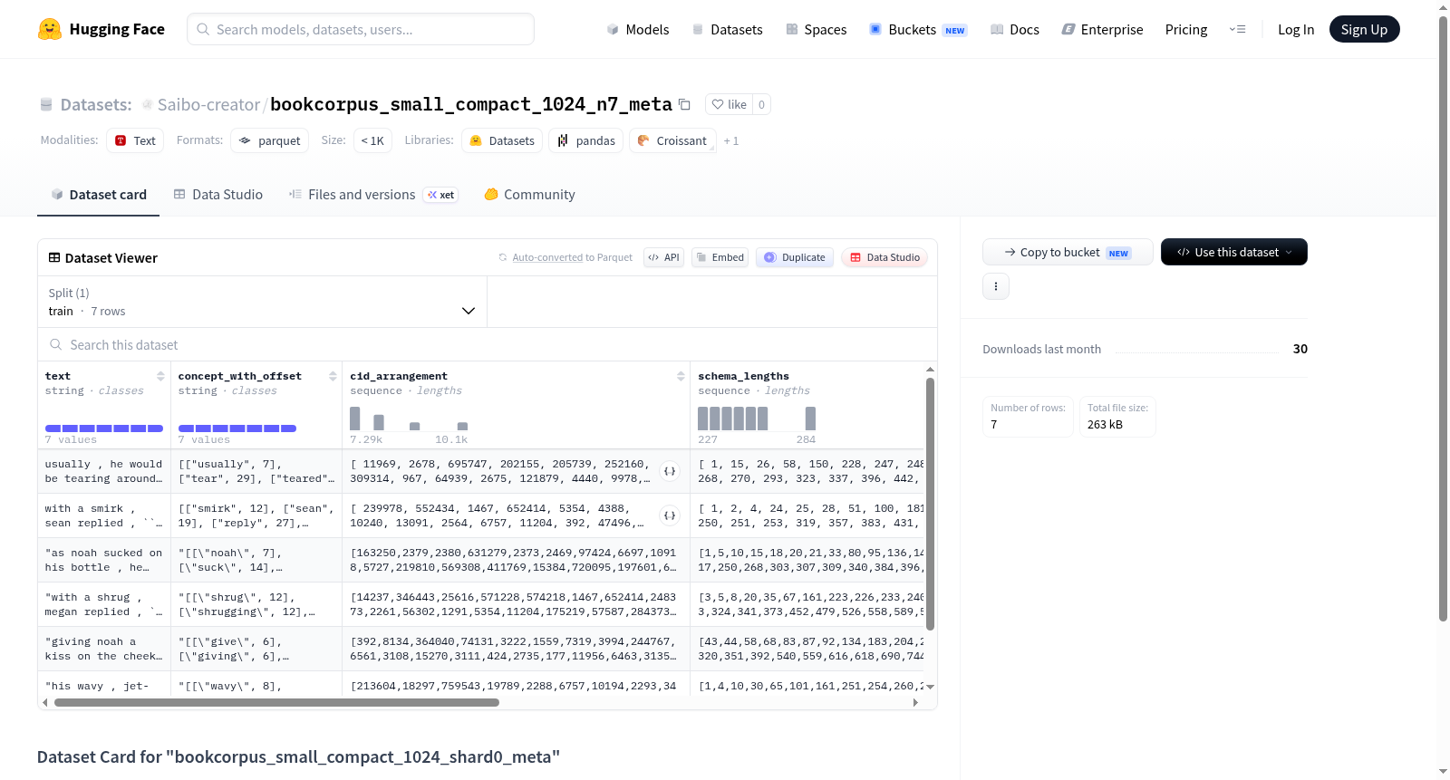1450x780 pixels.
Task: Open the three-dot more options menu
Action: click(996, 286)
